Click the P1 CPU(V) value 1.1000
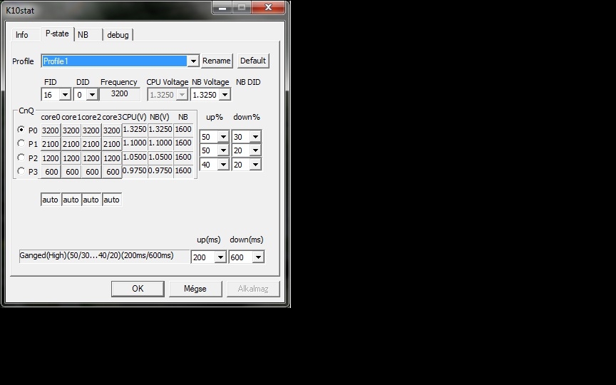This screenshot has height=385, width=616. click(135, 143)
